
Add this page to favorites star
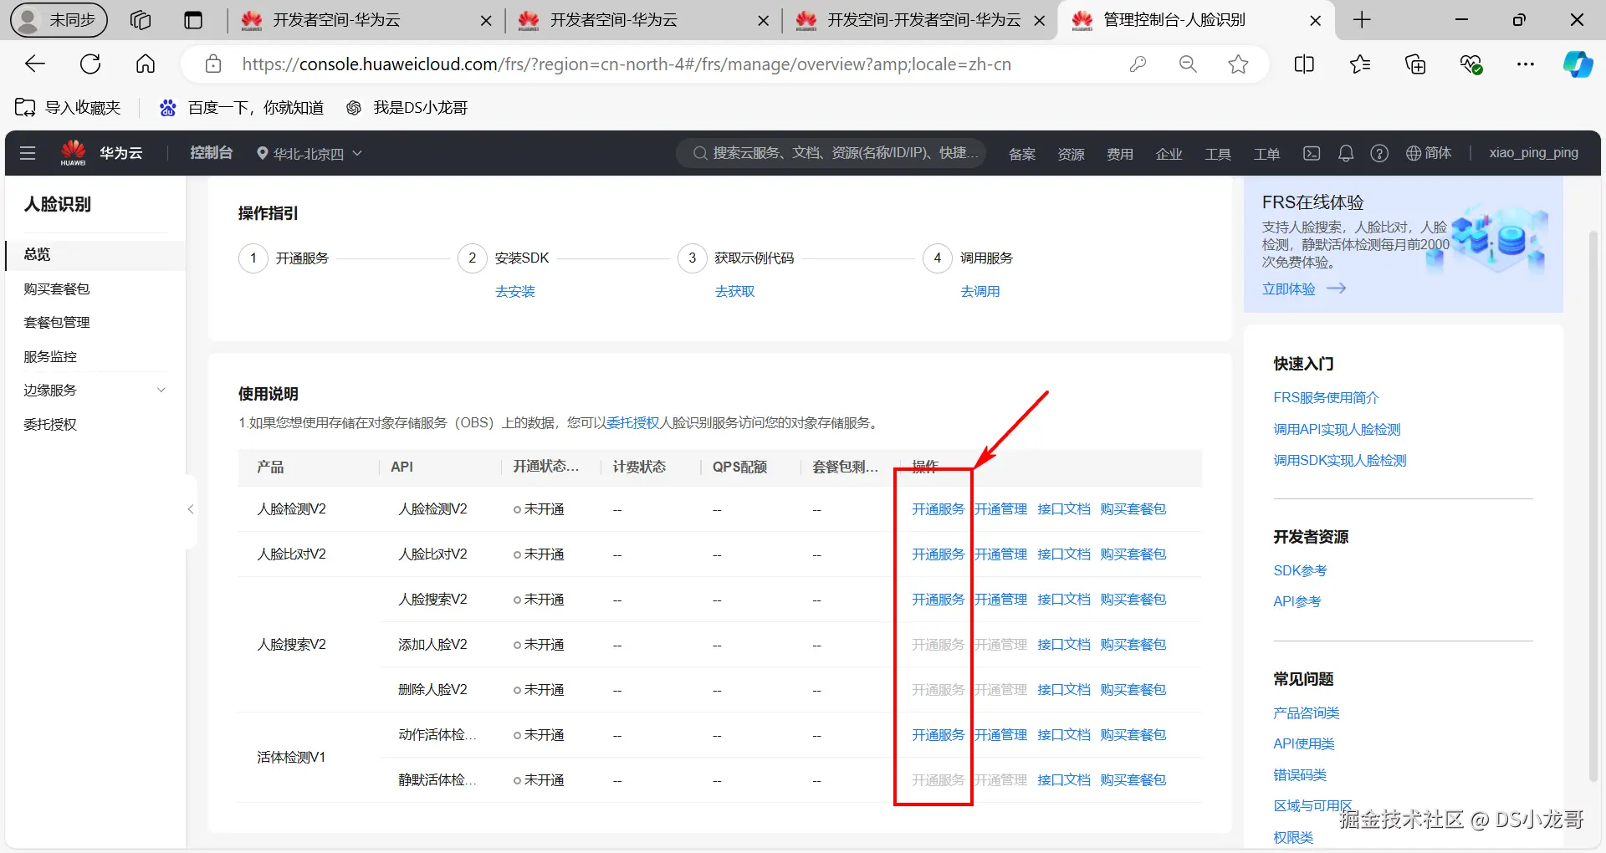(1238, 64)
